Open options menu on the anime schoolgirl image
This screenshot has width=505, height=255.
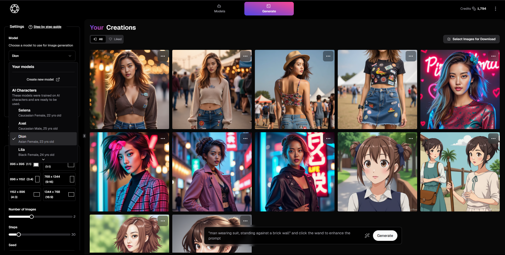tap(411, 138)
